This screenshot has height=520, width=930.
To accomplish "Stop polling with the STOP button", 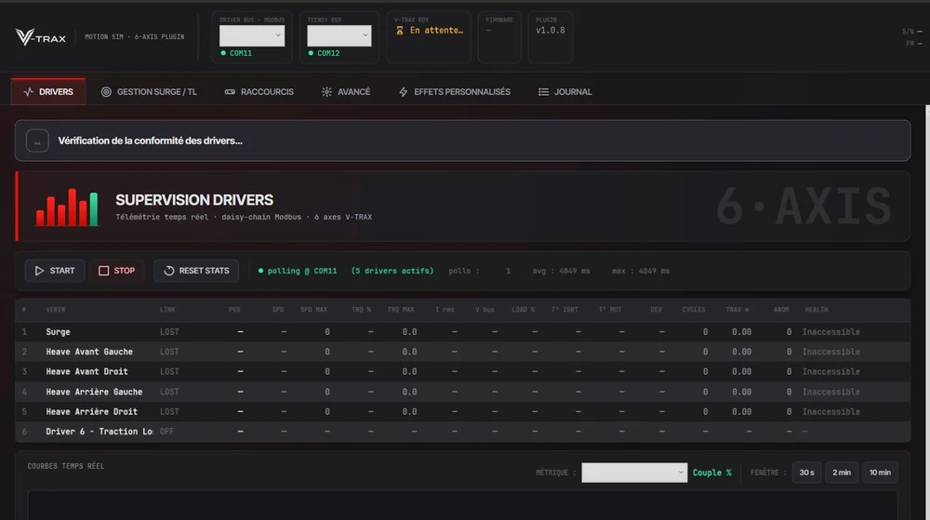I will point(117,271).
